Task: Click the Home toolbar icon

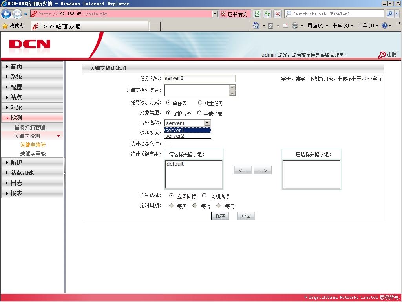Action: (256, 26)
